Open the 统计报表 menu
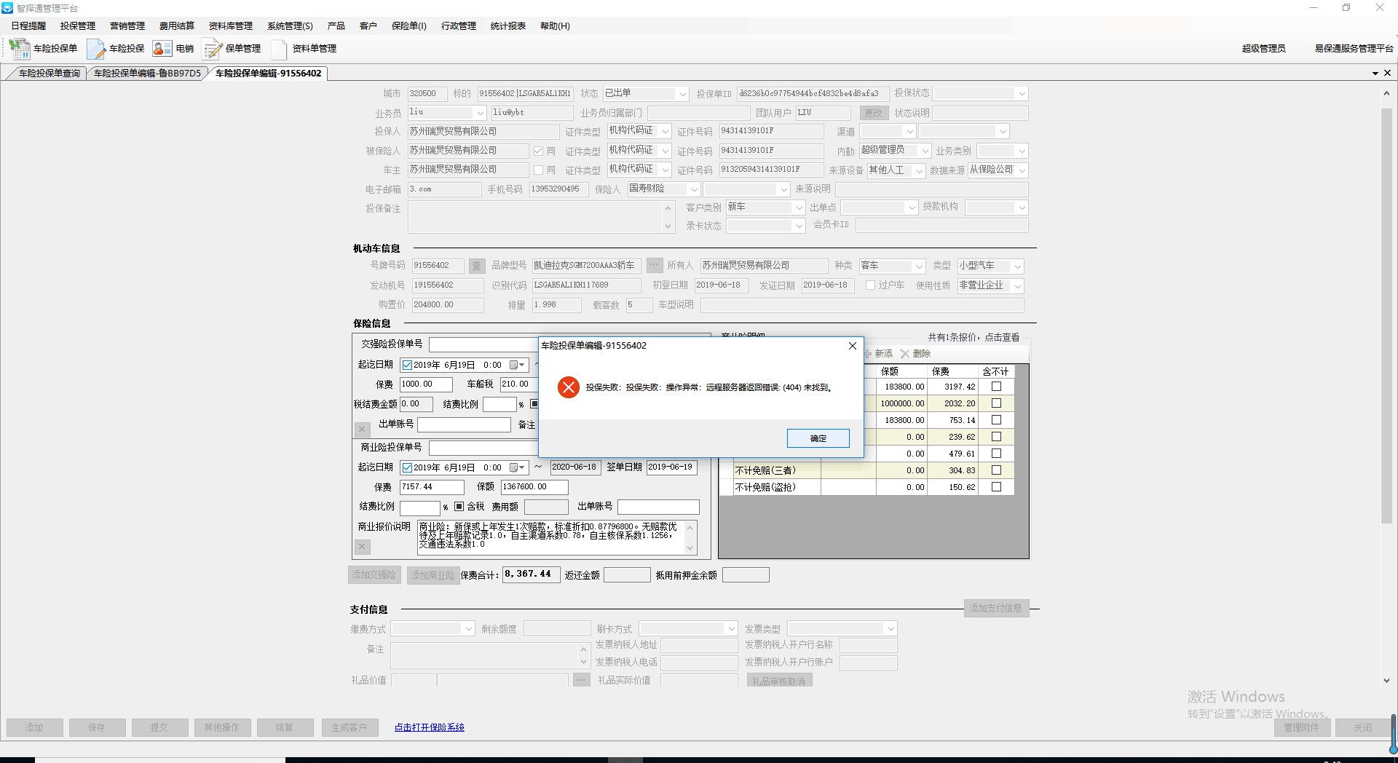The height and width of the screenshot is (763, 1398). (508, 26)
